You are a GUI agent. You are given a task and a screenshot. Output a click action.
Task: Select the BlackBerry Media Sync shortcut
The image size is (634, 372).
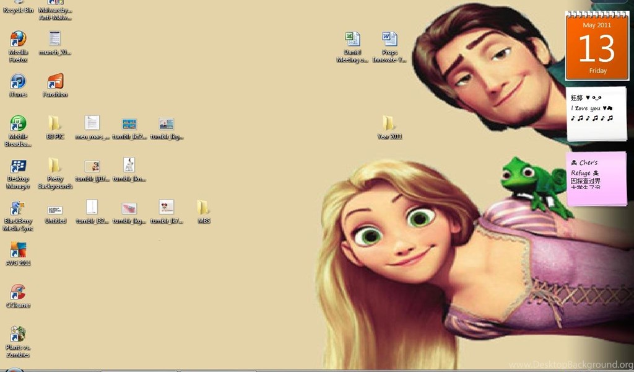18,216
